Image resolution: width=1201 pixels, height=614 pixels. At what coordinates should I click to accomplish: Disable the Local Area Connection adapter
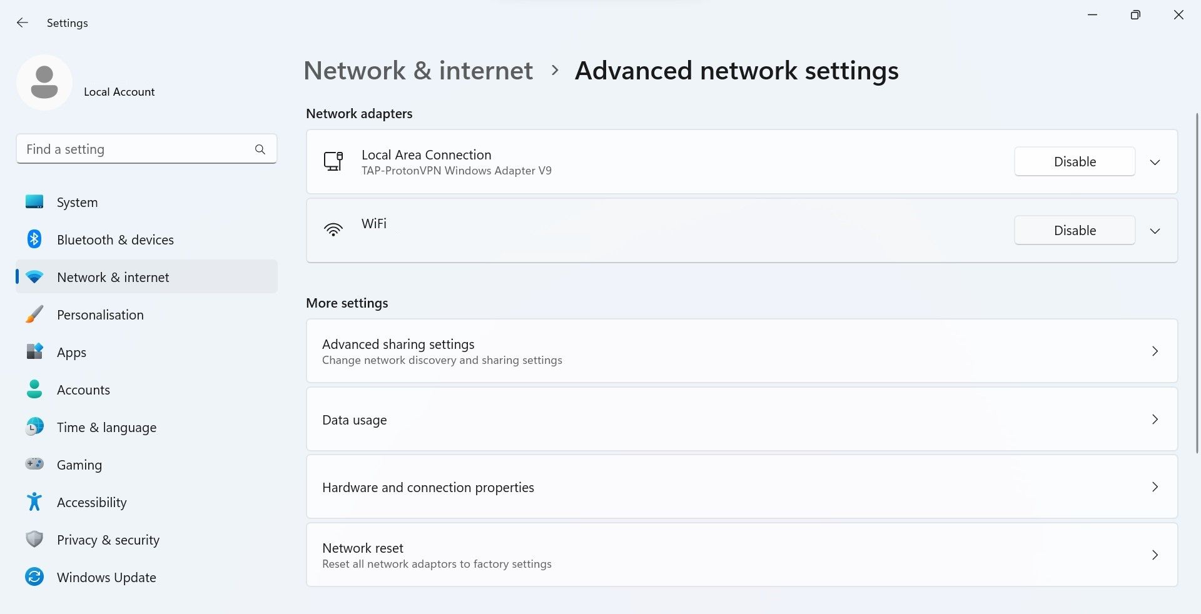[x=1074, y=162]
